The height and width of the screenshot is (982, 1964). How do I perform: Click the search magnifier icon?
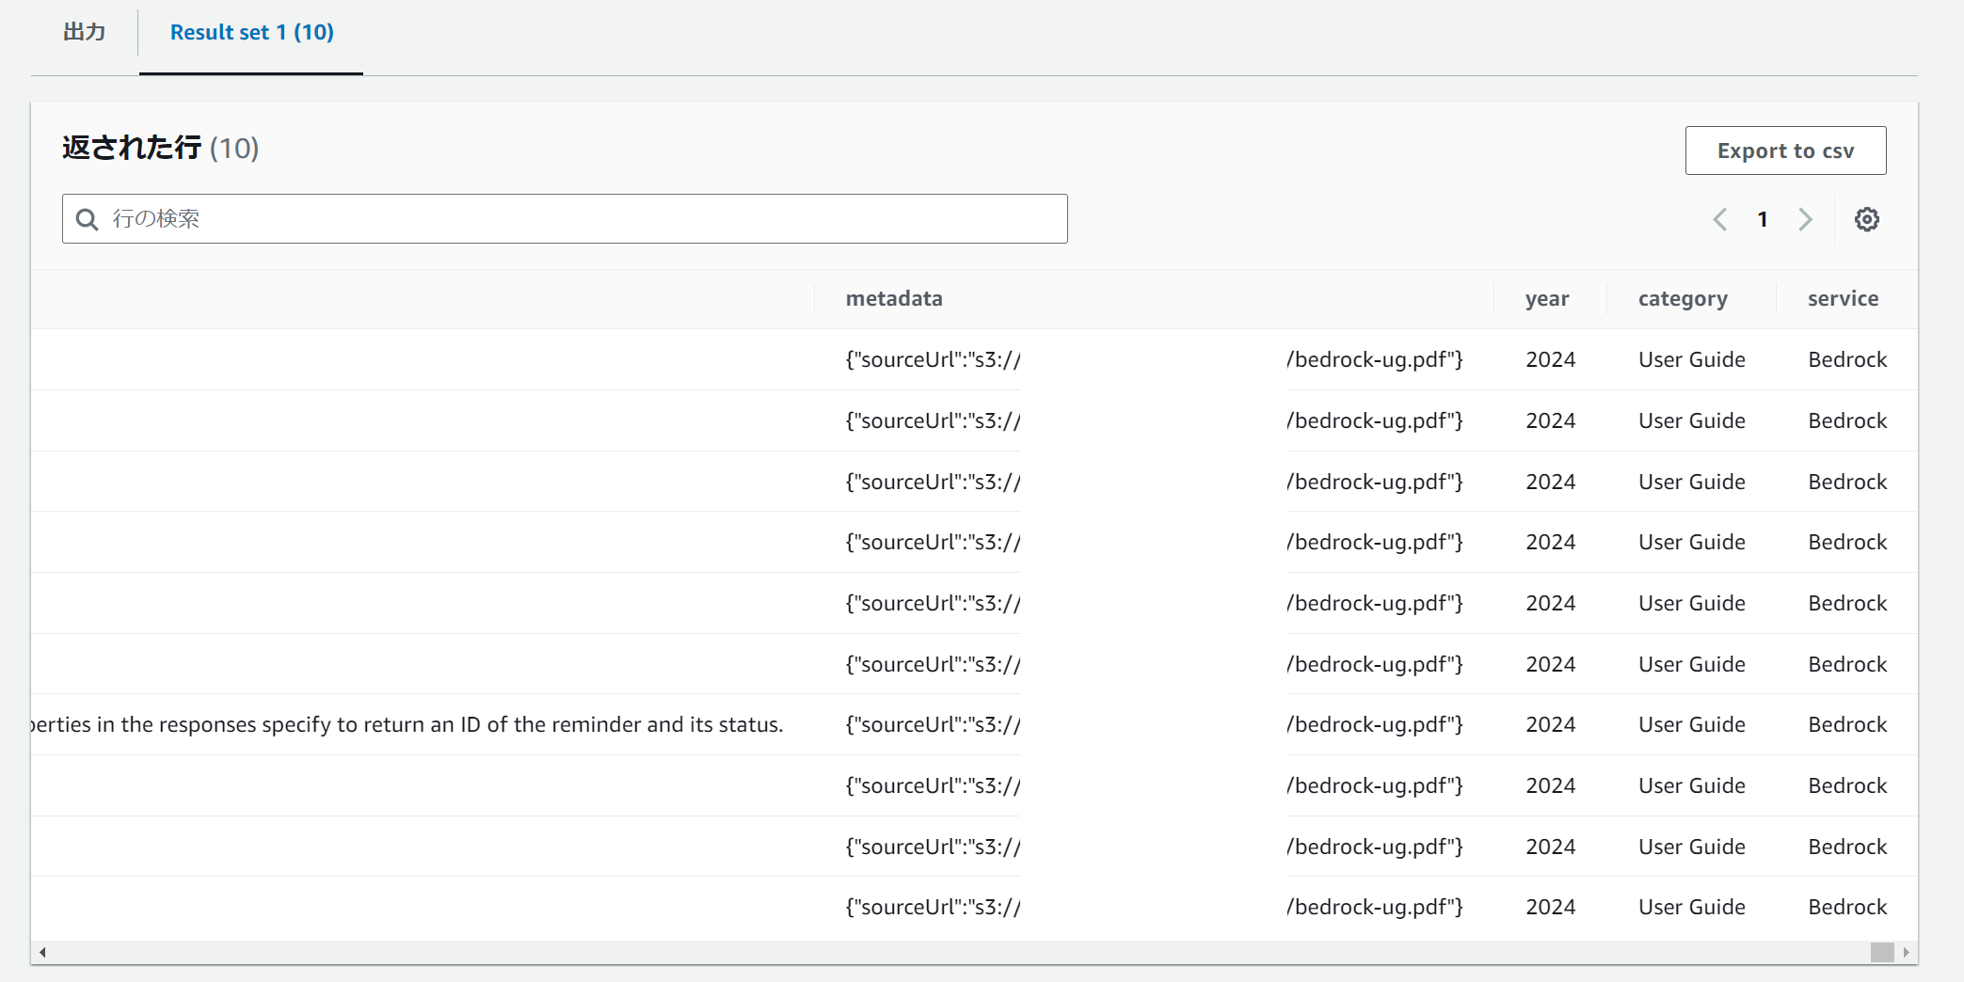point(87,218)
